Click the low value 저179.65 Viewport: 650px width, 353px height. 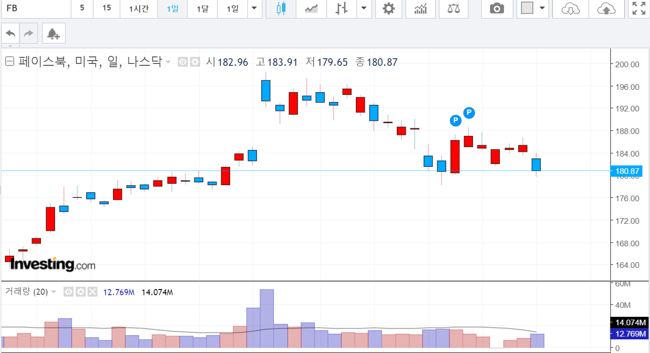click(327, 62)
